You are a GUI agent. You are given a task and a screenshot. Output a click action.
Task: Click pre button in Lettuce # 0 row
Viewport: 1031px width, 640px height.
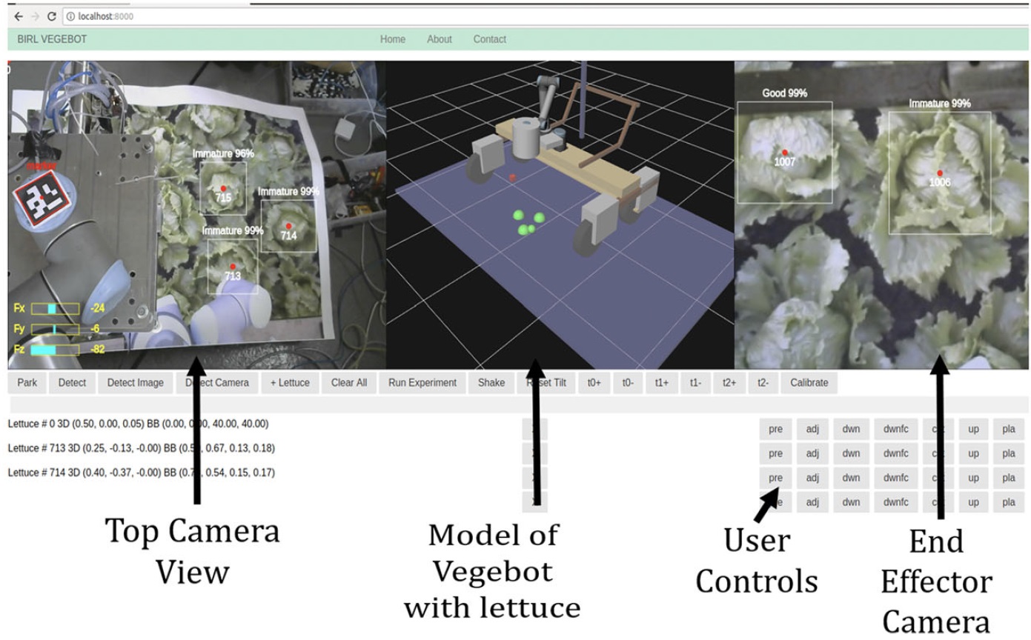coord(775,430)
